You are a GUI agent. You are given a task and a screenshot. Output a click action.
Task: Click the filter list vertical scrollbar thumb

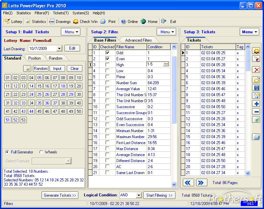tap(174, 90)
